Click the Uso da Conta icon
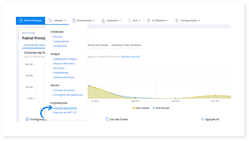This screenshot has width=249, height=141. (x=107, y=119)
